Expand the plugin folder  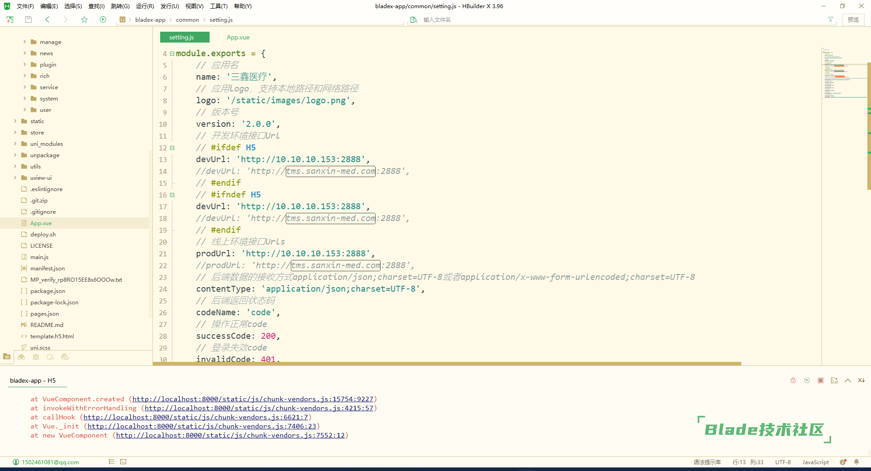click(24, 64)
